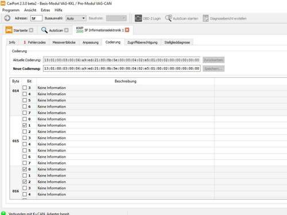Switch to the Fehlercodes tab
The width and height of the screenshot is (287, 215).
tap(34, 42)
